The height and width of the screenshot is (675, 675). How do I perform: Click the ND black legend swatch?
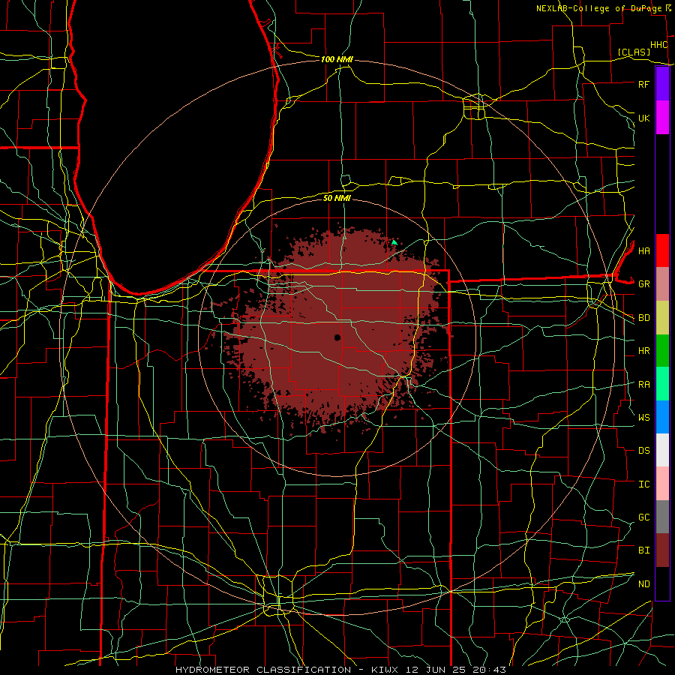pyautogui.click(x=662, y=583)
